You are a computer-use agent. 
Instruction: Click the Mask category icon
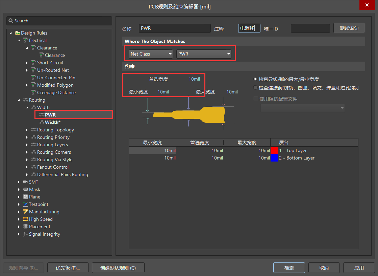(x=26, y=189)
